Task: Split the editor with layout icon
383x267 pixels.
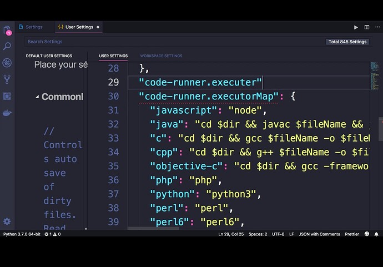Action: [367, 27]
